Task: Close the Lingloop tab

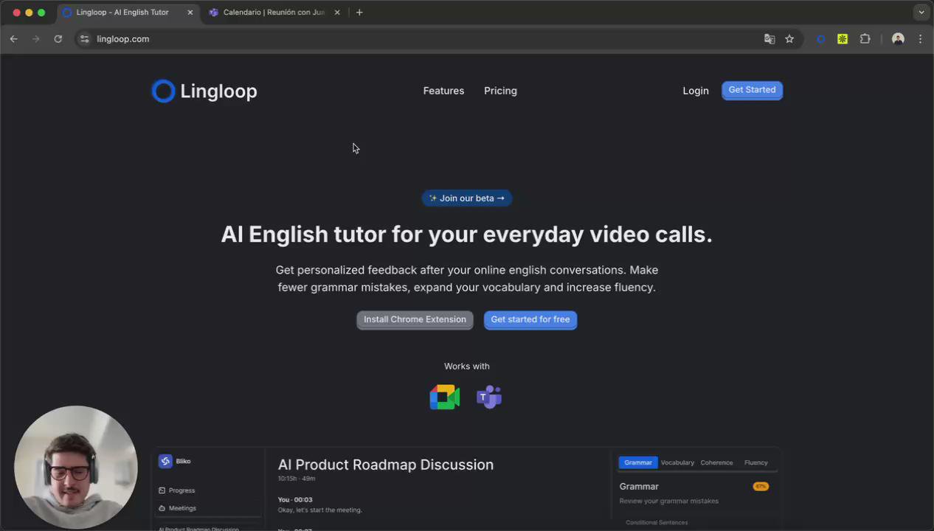Action: 190,13
